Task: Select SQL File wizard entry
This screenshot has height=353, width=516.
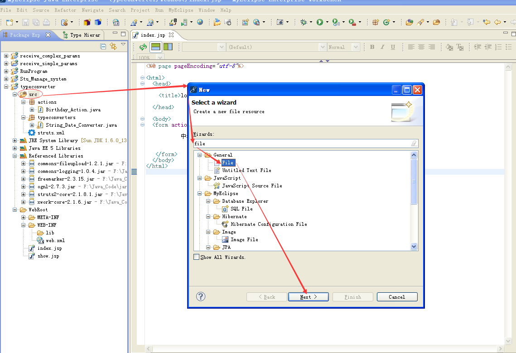Action: (x=241, y=209)
